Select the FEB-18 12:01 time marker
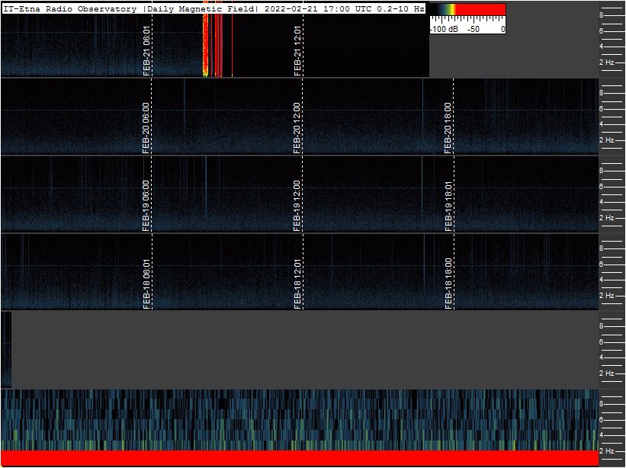This screenshot has height=468, width=626. coord(297,284)
